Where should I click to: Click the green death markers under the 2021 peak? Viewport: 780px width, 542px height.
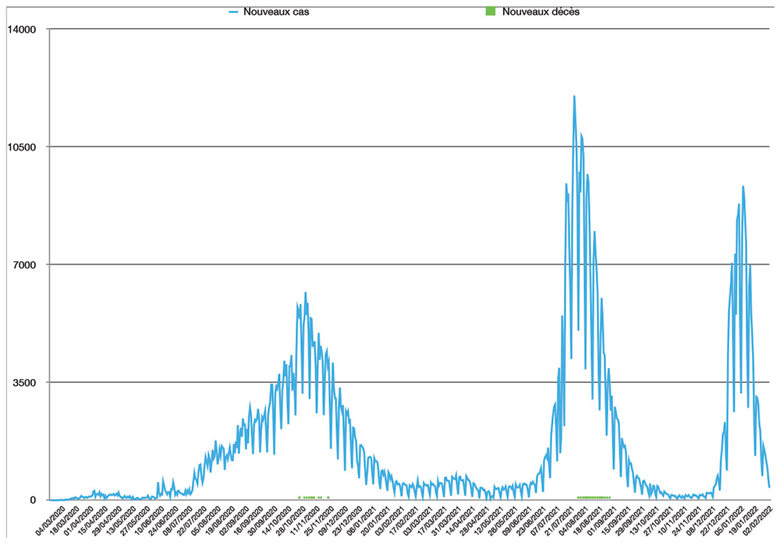594,497
